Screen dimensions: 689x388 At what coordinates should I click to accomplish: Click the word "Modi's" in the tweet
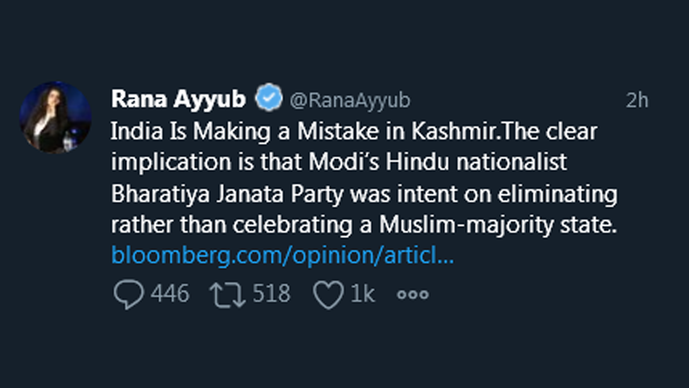coord(344,162)
